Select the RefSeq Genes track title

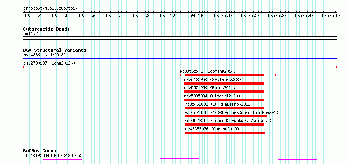pyautogui.click(x=40, y=151)
